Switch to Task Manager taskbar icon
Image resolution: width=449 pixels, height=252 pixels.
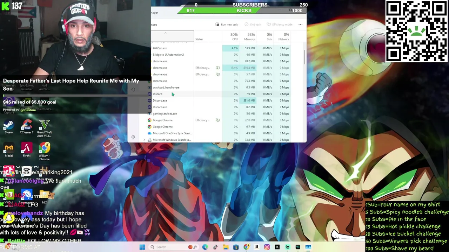(308, 247)
